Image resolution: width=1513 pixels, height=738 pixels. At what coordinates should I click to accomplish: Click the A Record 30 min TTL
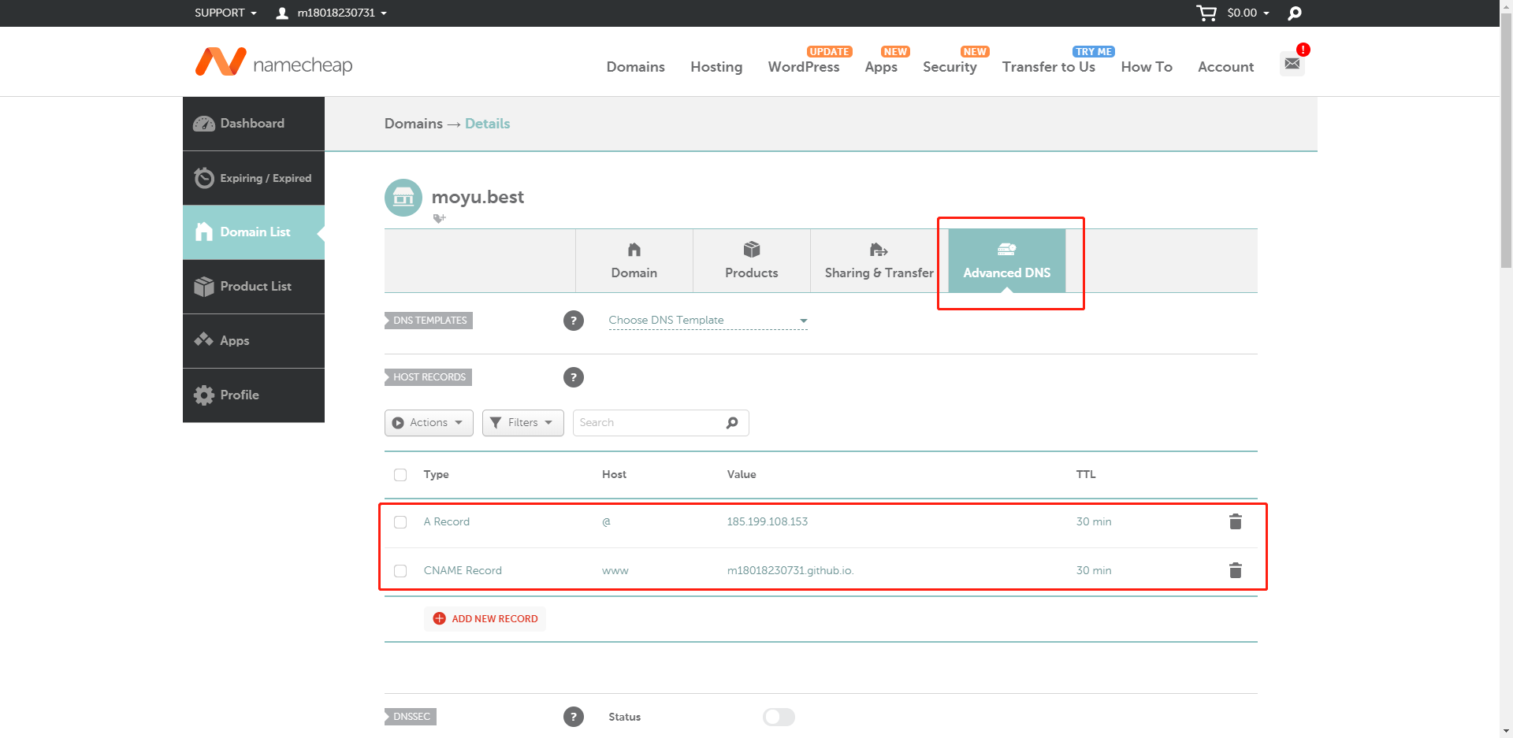(x=1094, y=522)
